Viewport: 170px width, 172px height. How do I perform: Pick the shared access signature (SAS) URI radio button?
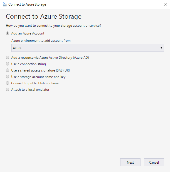(x=8, y=70)
